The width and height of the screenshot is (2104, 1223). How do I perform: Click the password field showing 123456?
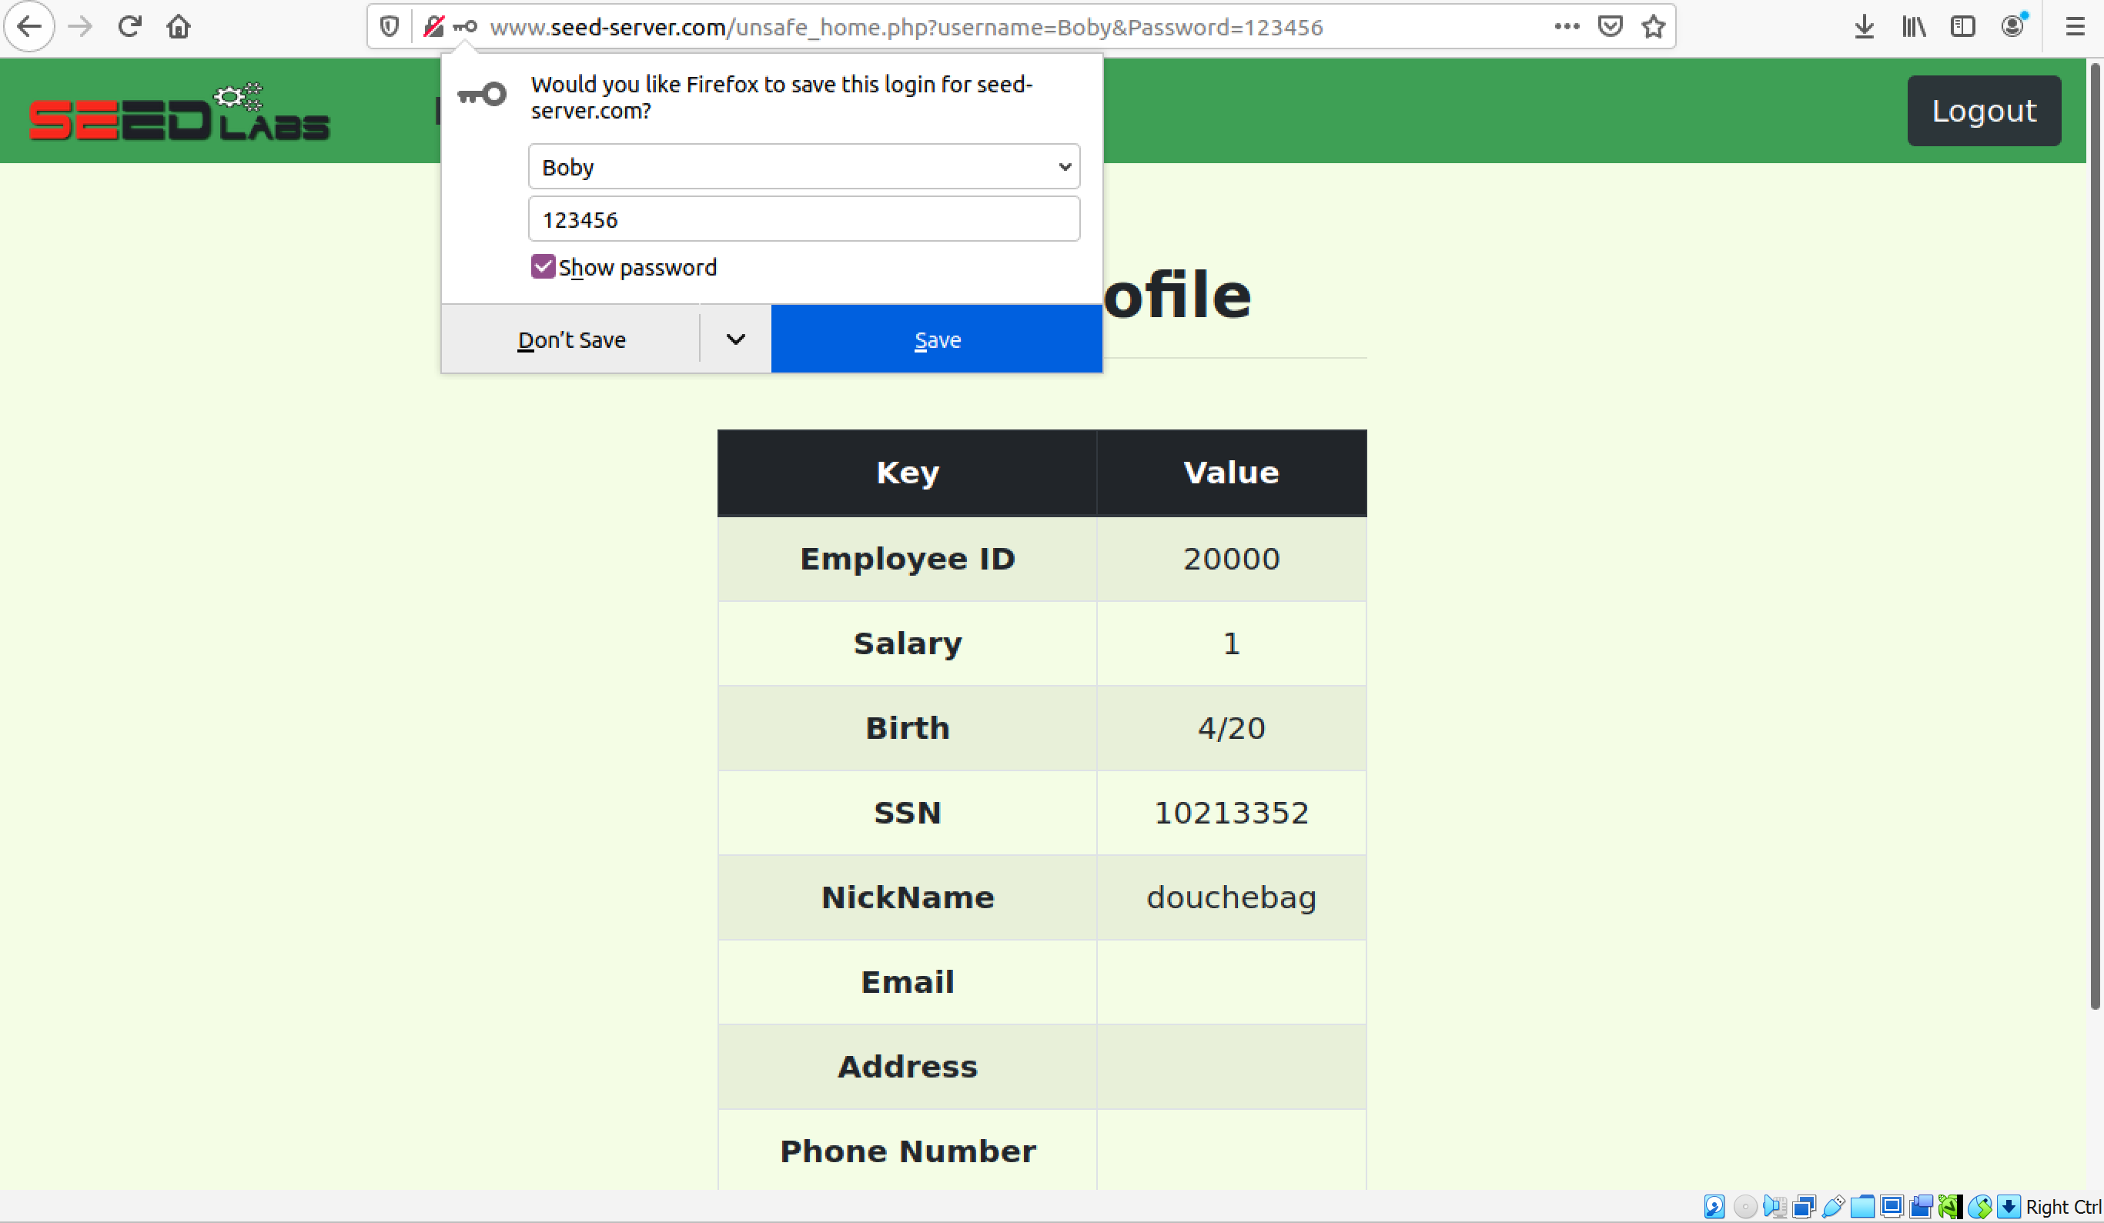[x=803, y=219]
